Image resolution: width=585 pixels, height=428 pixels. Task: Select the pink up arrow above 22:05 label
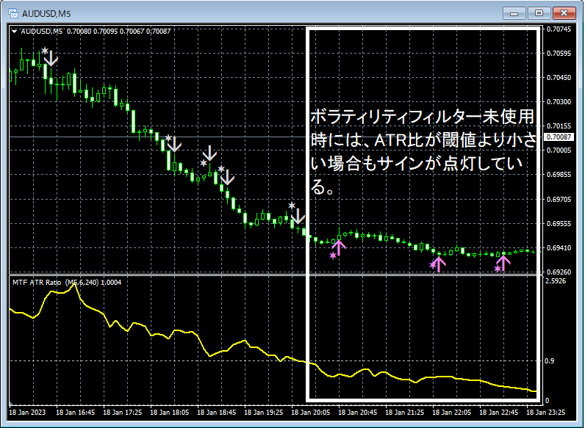click(439, 264)
